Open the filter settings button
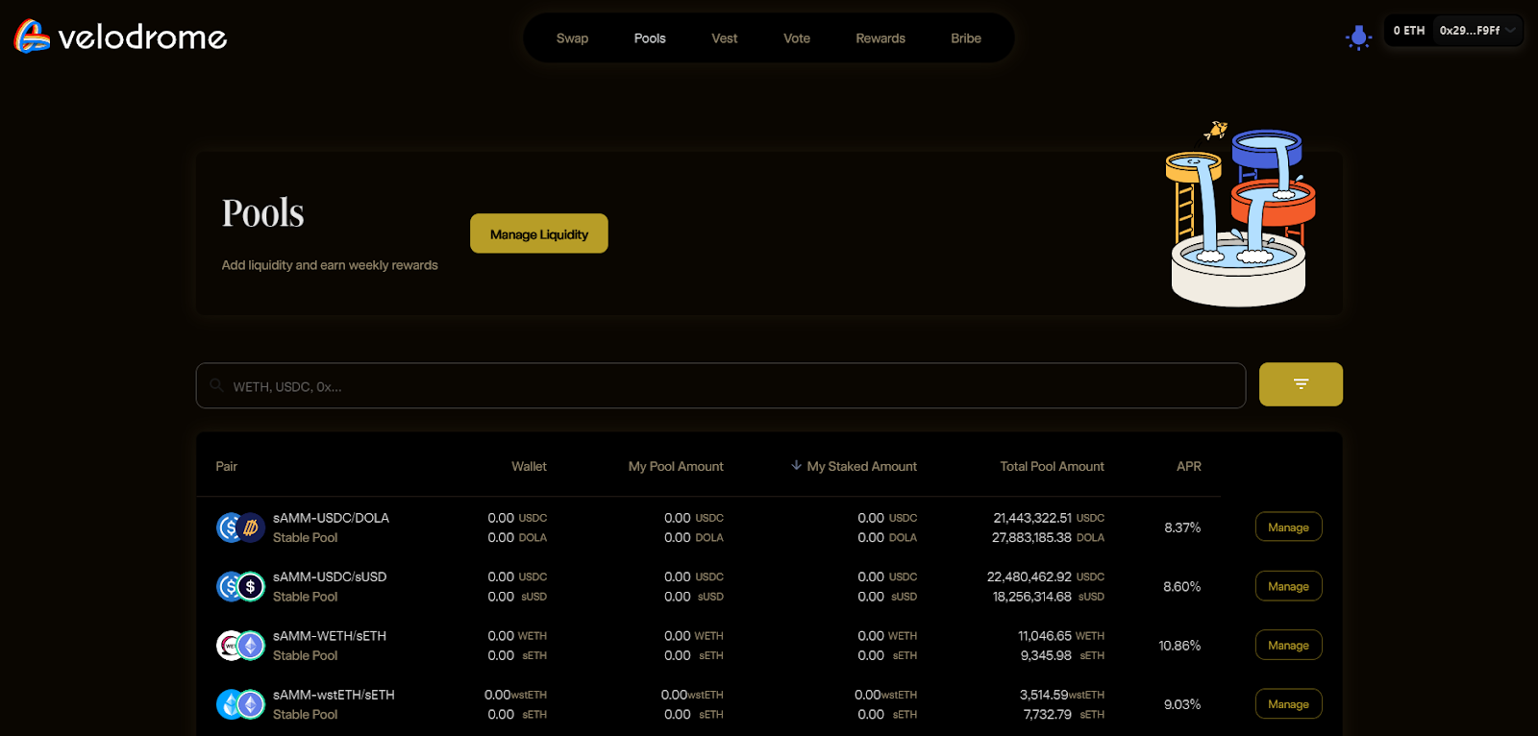This screenshot has height=736, width=1538. 1301,384
